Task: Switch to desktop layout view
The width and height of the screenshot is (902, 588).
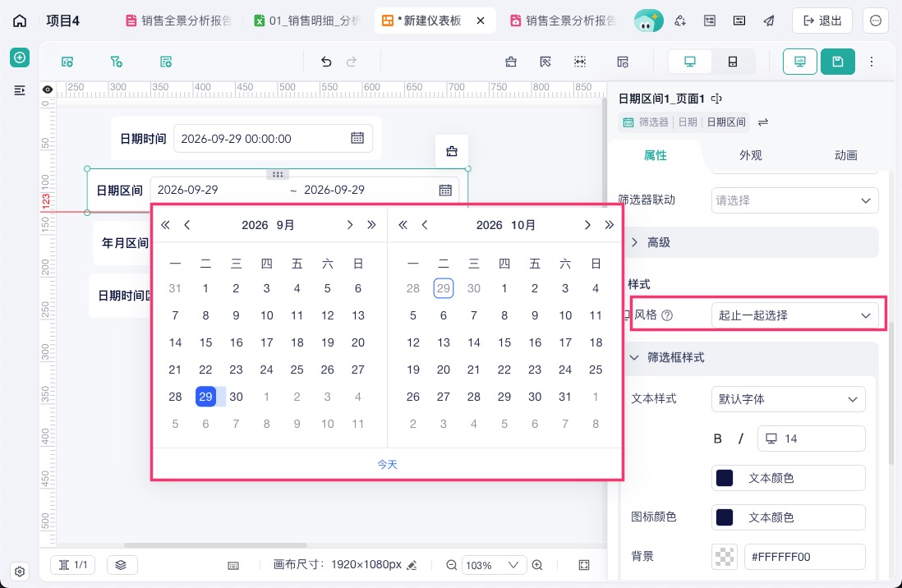Action: (x=690, y=62)
